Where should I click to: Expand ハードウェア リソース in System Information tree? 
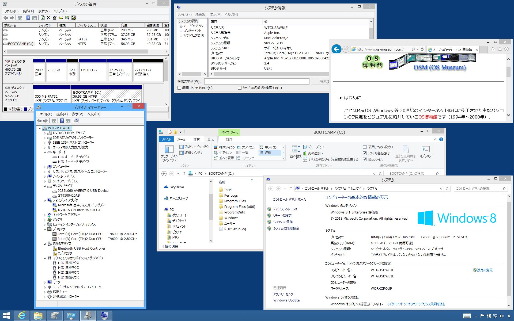[x=181, y=26]
